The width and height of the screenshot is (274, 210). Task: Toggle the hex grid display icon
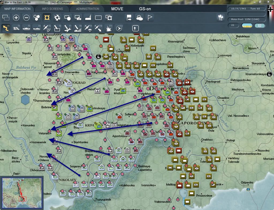pos(36,18)
